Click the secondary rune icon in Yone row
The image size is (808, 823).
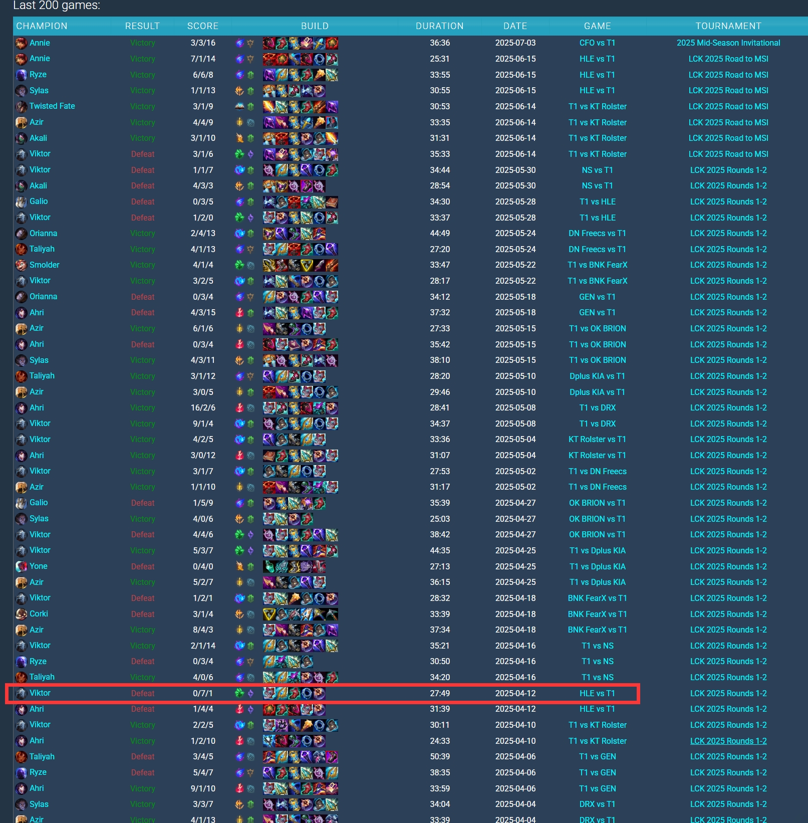click(x=250, y=566)
